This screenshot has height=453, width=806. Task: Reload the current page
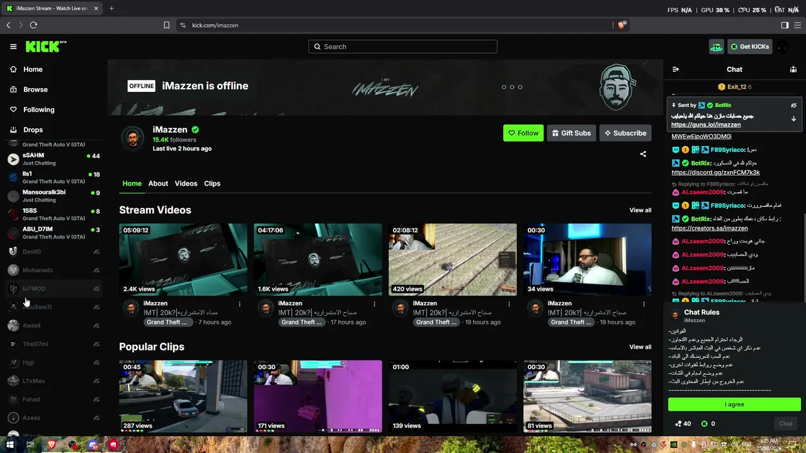[x=33, y=25]
